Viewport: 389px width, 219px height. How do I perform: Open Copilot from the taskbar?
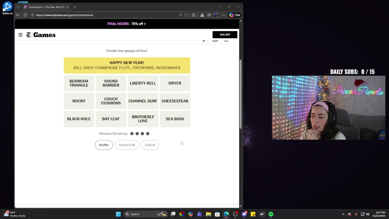[191, 214]
